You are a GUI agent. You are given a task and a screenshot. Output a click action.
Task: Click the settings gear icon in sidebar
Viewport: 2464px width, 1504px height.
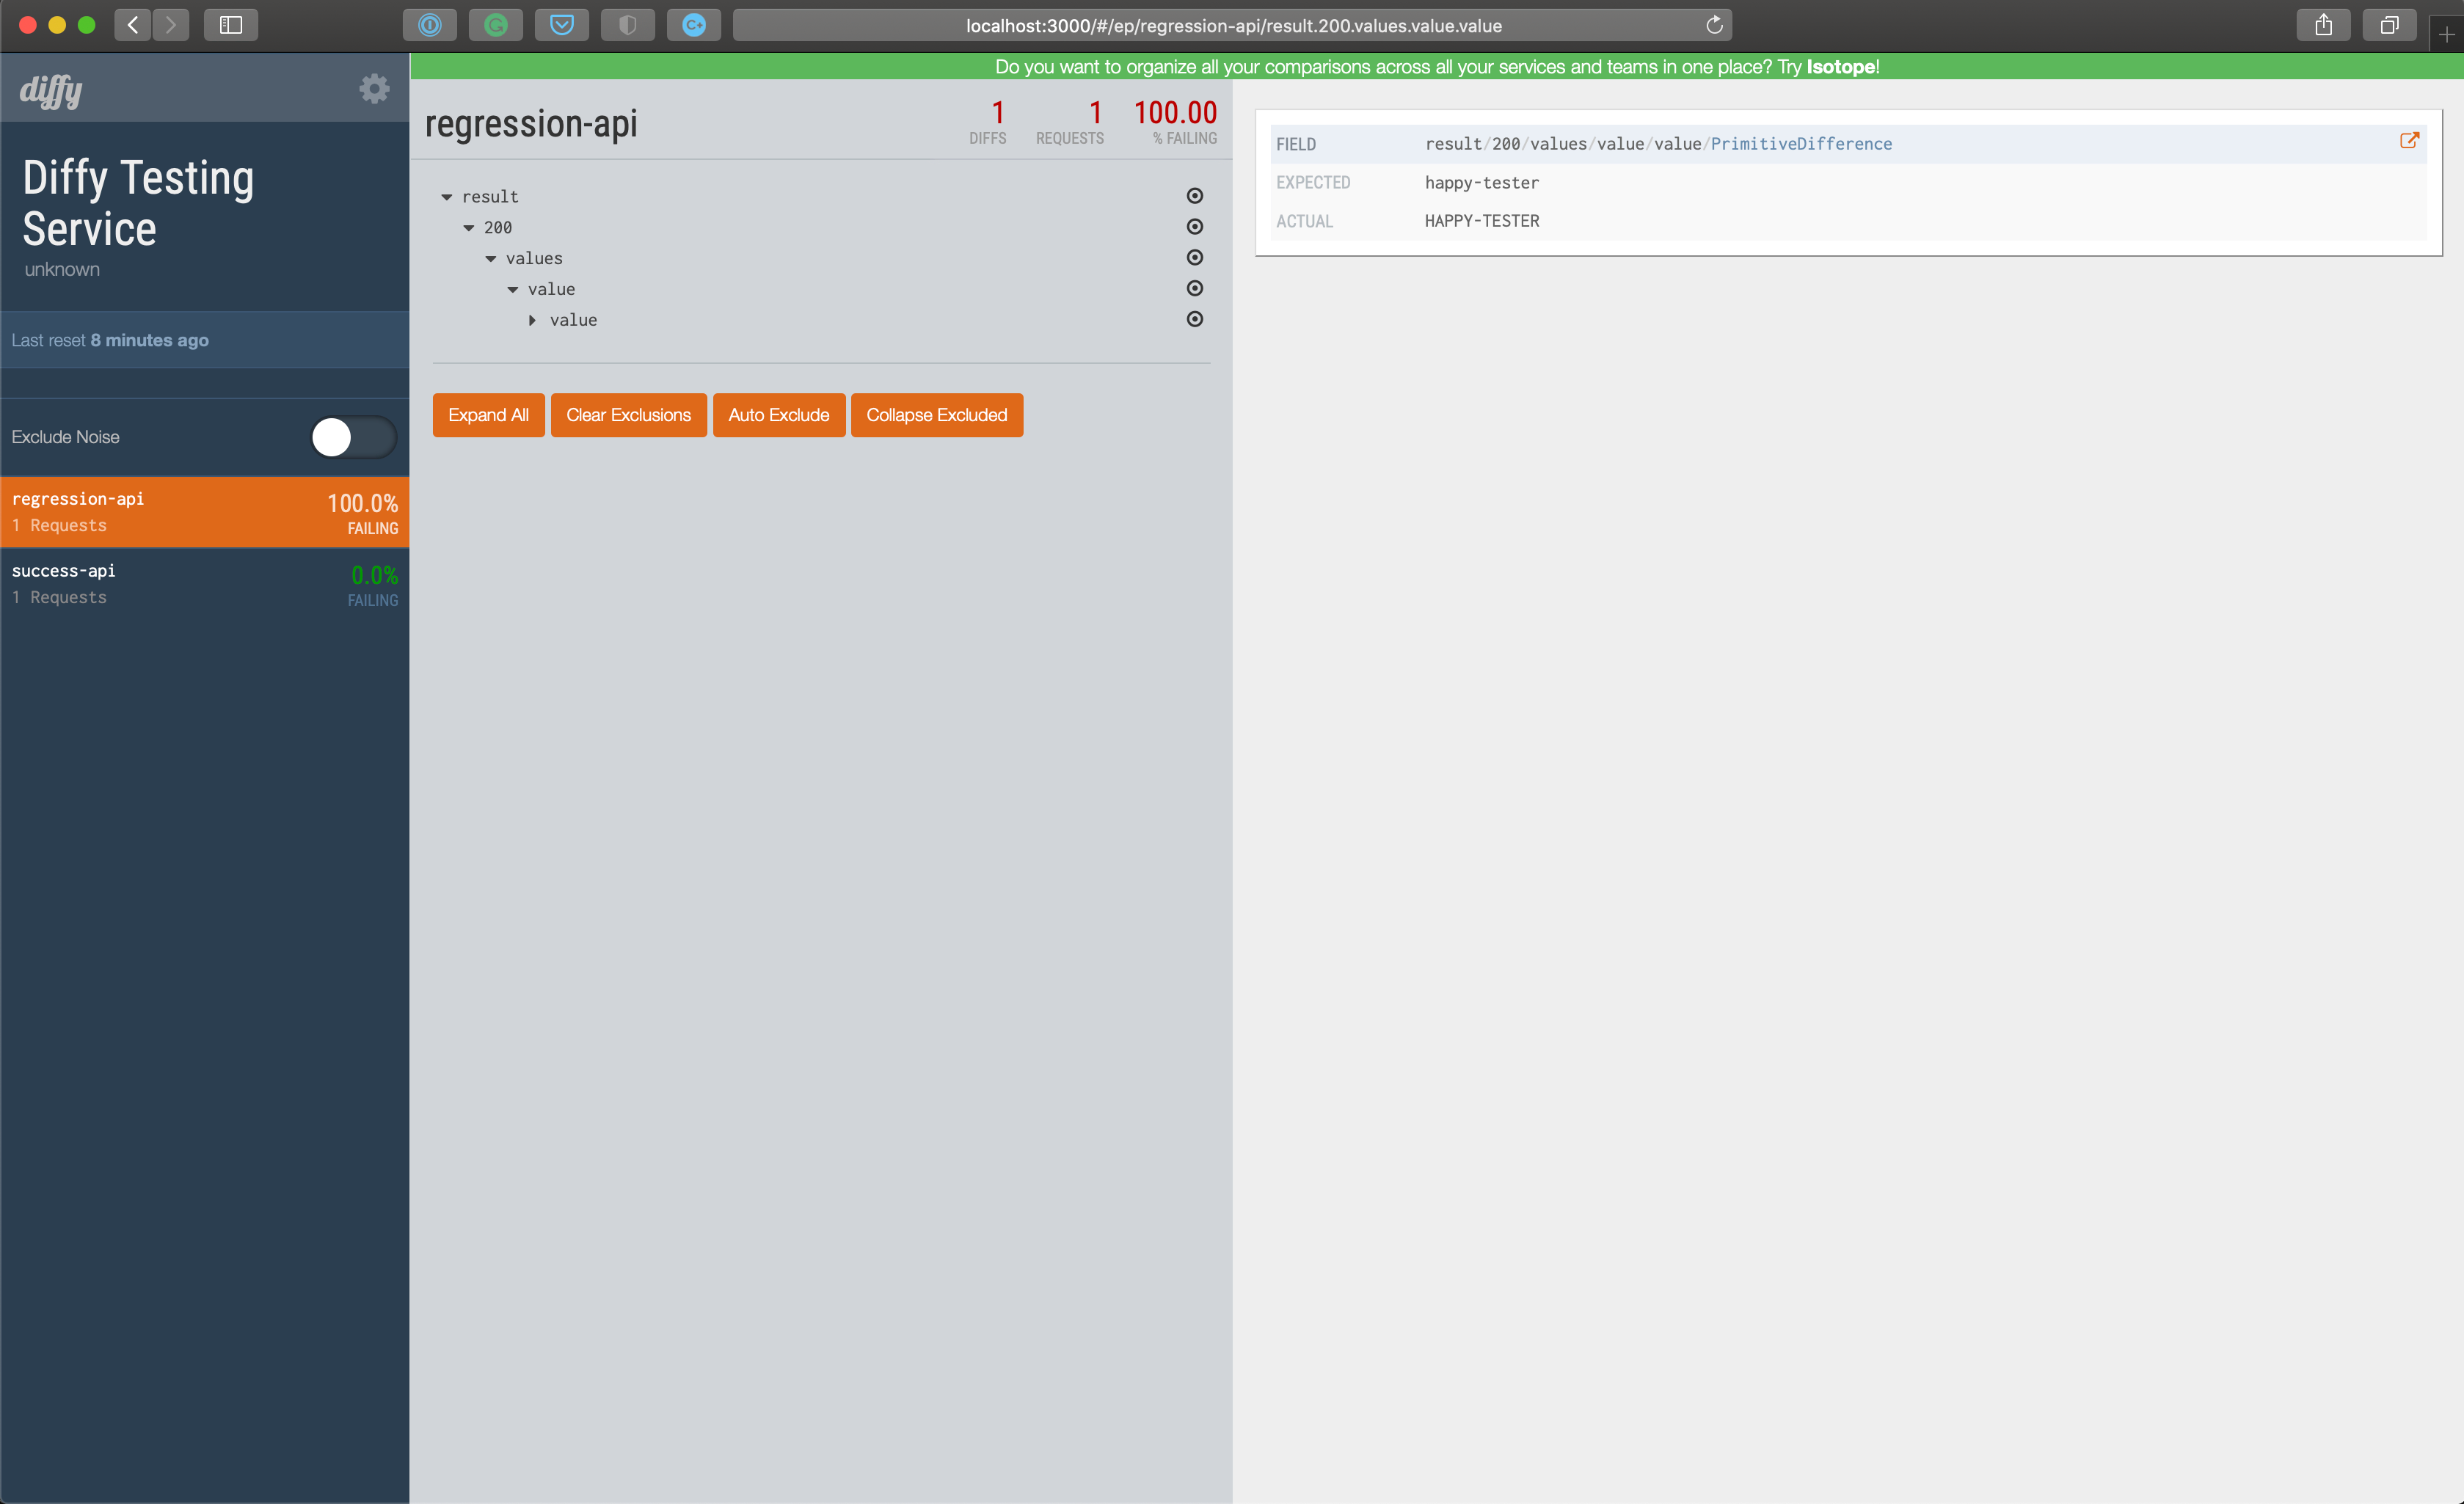(375, 88)
